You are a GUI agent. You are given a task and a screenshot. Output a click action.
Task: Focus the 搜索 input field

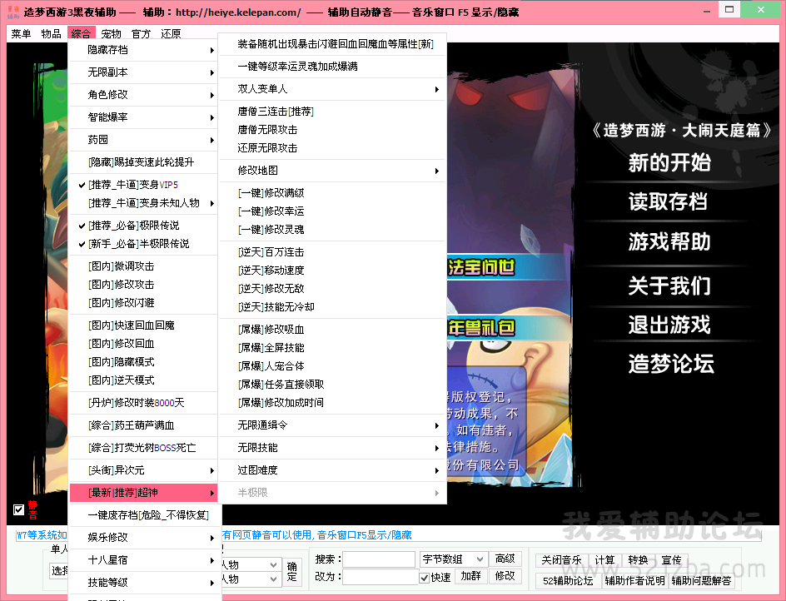coord(379,559)
